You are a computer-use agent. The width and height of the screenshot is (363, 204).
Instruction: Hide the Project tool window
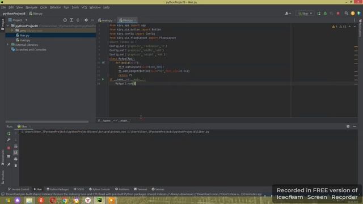pos(92,20)
